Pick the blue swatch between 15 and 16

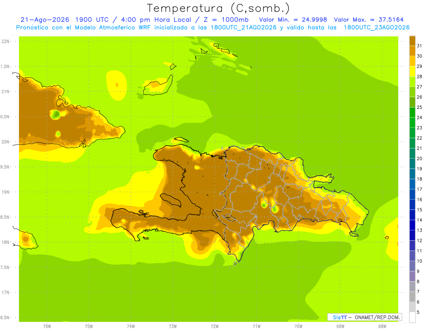[x=412, y=205]
